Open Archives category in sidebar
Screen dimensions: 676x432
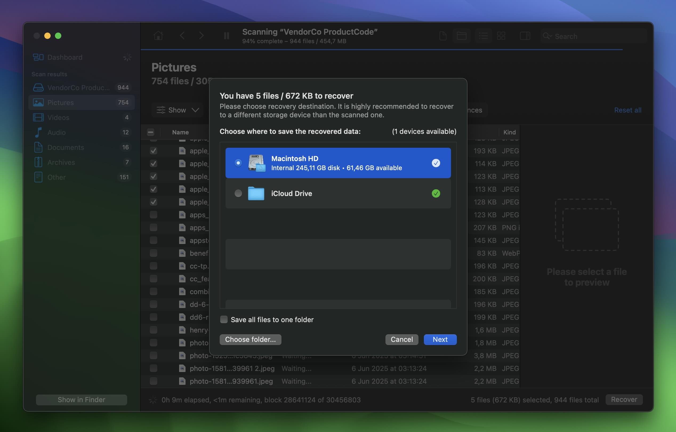coord(81,162)
